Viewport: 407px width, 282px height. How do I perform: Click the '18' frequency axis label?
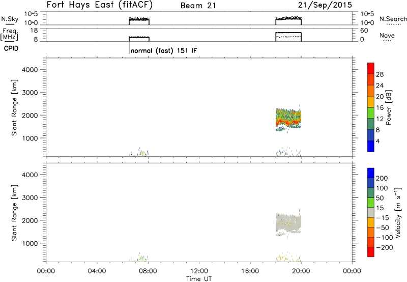pos(34,31)
